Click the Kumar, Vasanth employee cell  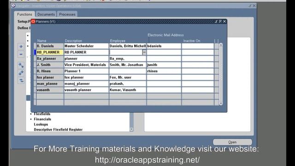pyautogui.click(x=128, y=90)
